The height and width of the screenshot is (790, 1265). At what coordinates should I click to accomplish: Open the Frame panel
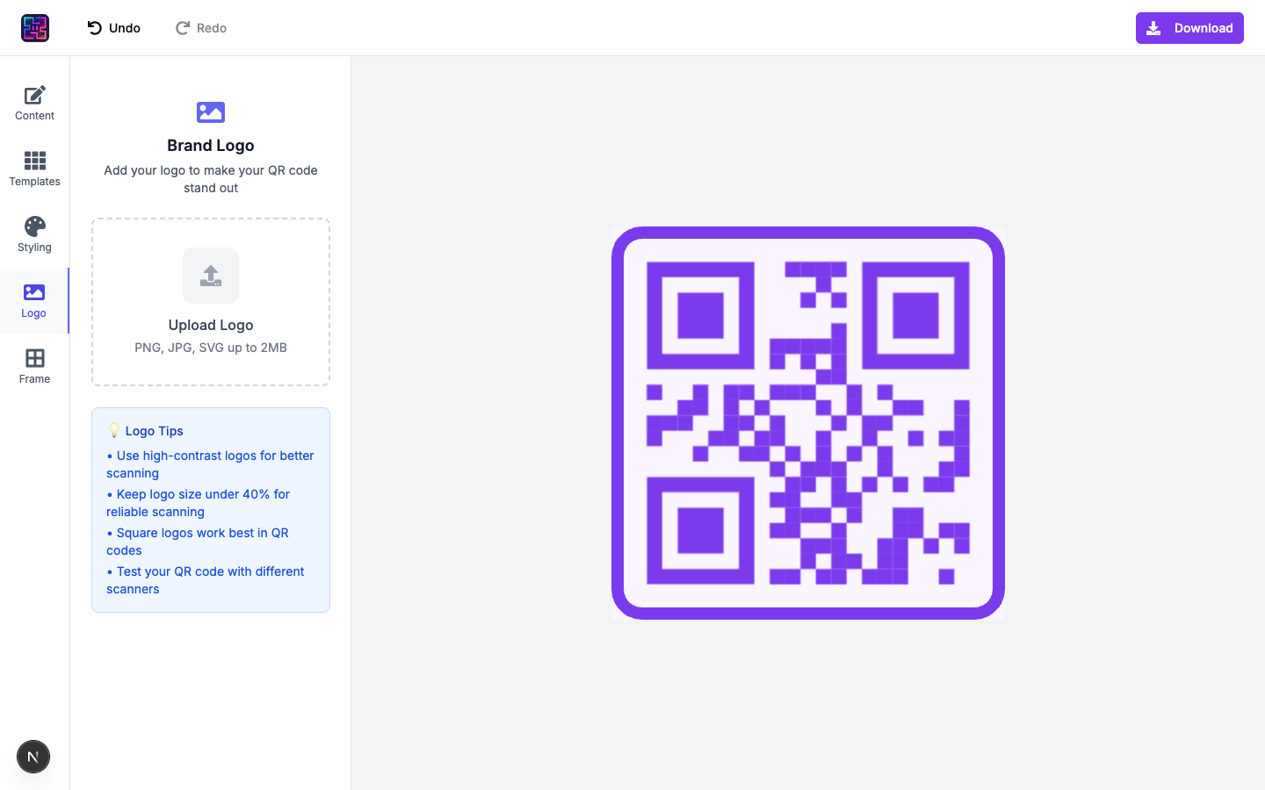pyautogui.click(x=34, y=366)
